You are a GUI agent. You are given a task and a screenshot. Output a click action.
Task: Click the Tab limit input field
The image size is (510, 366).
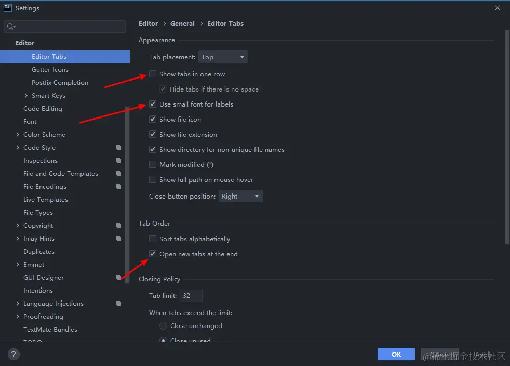[191, 296]
